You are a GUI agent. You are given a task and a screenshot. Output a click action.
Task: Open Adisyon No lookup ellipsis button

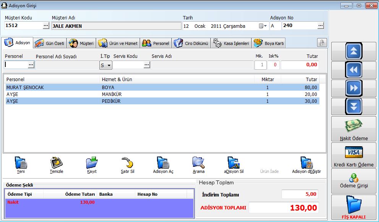coord(321,26)
